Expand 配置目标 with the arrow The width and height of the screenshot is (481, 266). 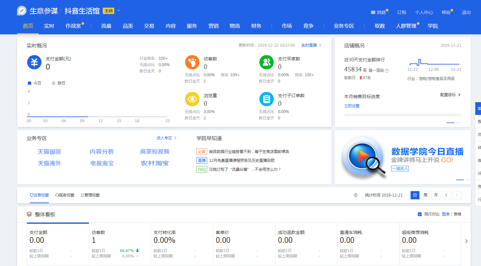coord(459,95)
